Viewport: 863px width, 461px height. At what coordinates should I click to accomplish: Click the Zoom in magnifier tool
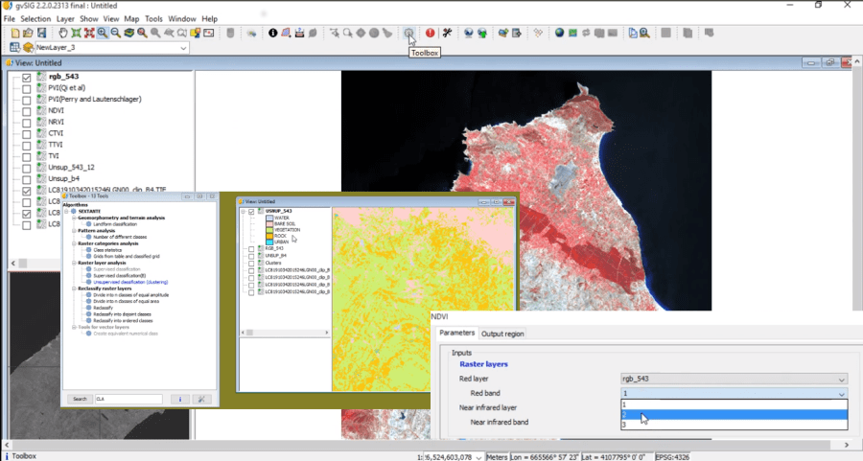[102, 33]
